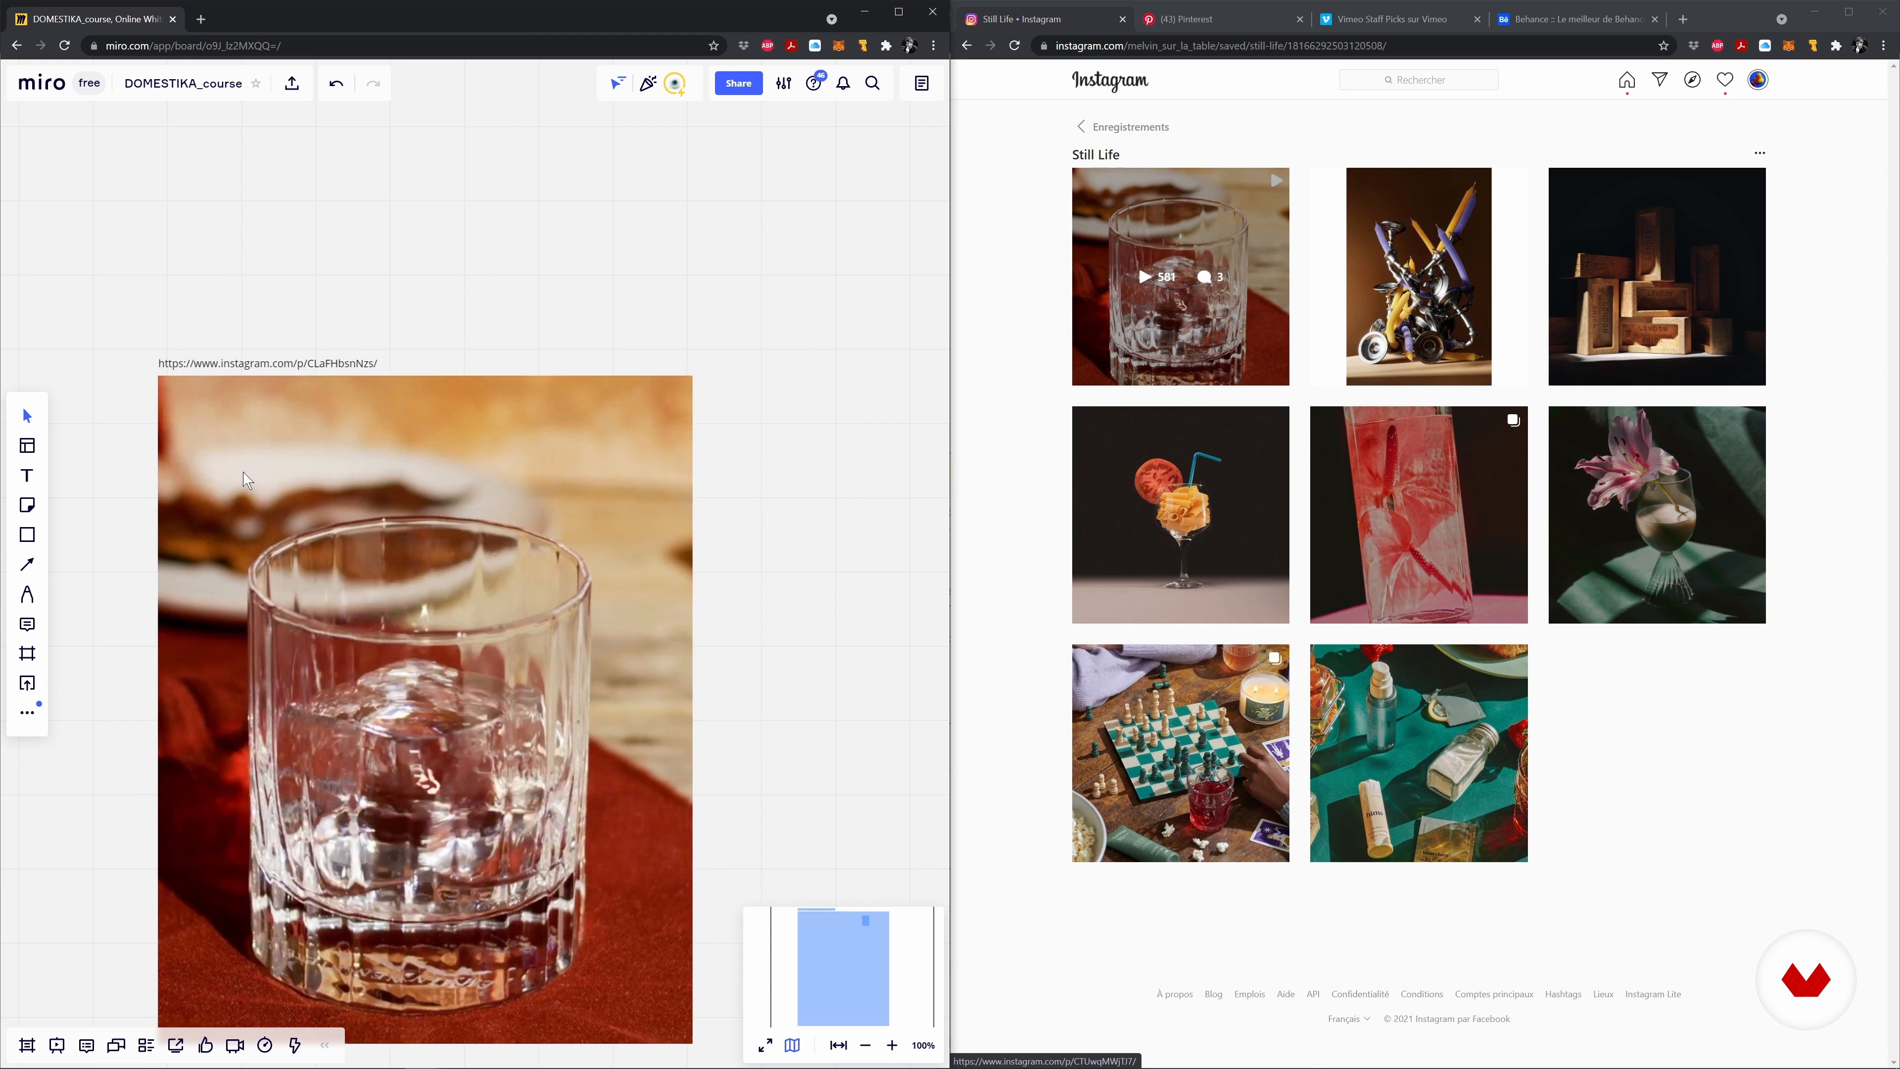Open Miro notifications bell

tap(843, 83)
